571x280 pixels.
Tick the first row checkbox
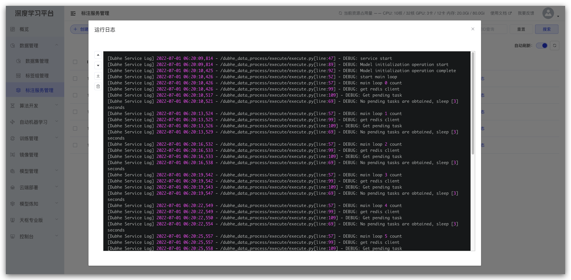coord(75,79)
